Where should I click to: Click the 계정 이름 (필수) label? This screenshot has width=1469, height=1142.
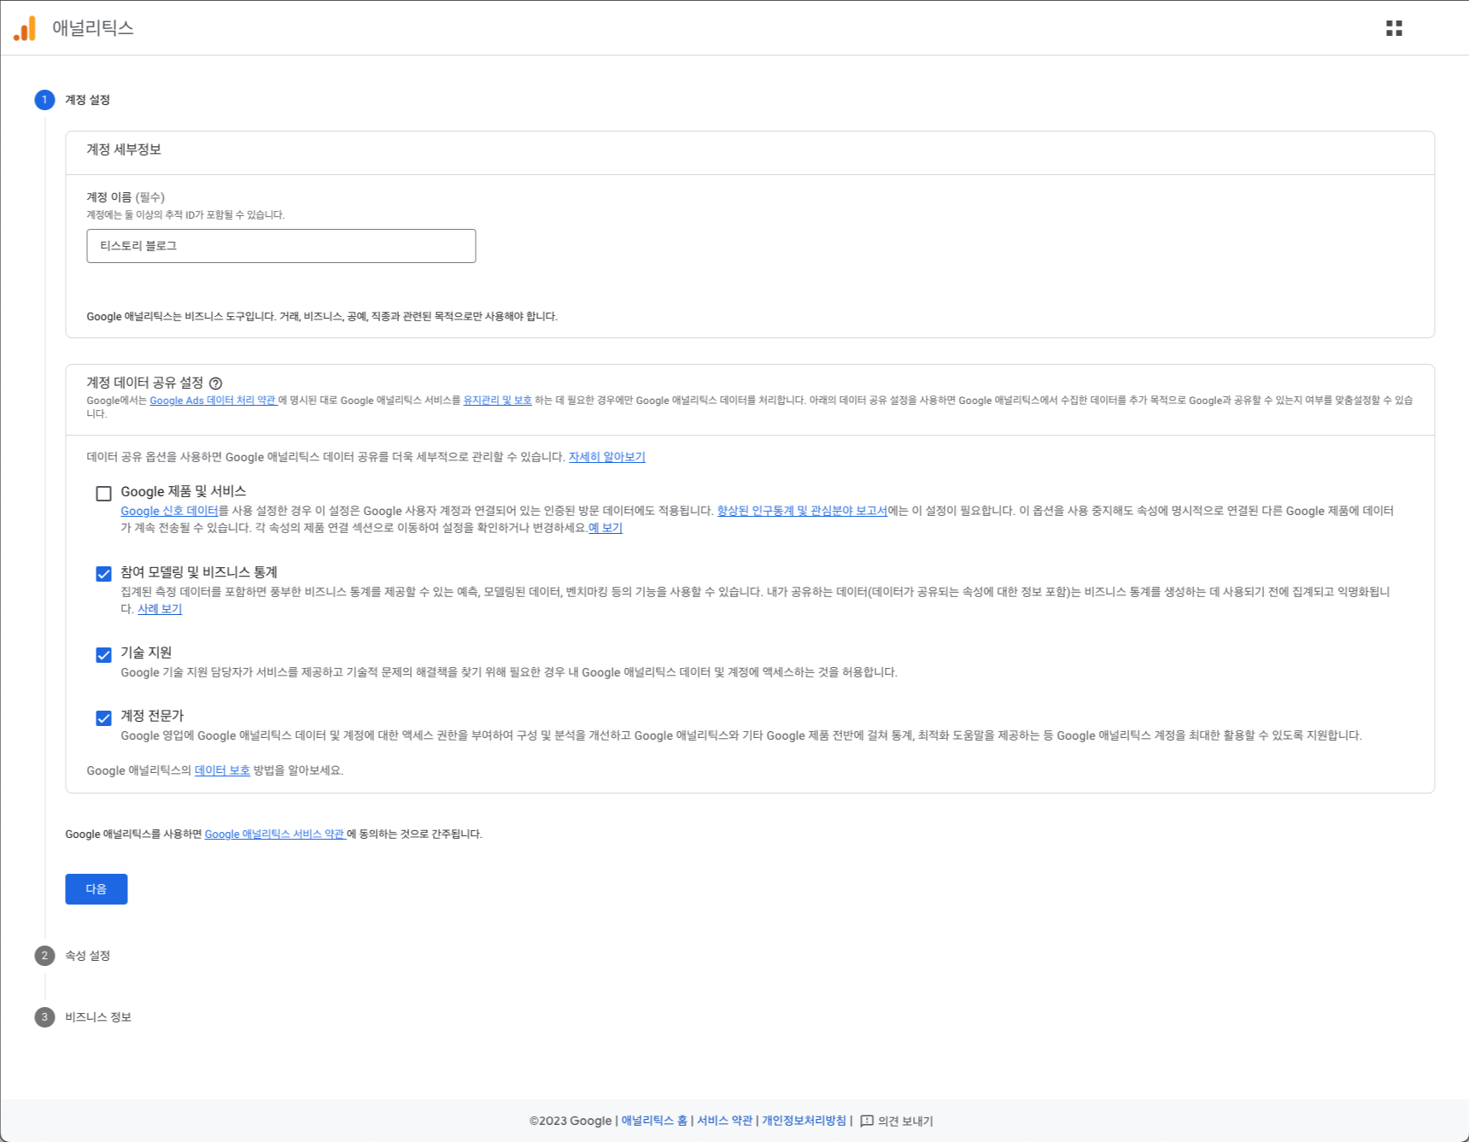[126, 197]
